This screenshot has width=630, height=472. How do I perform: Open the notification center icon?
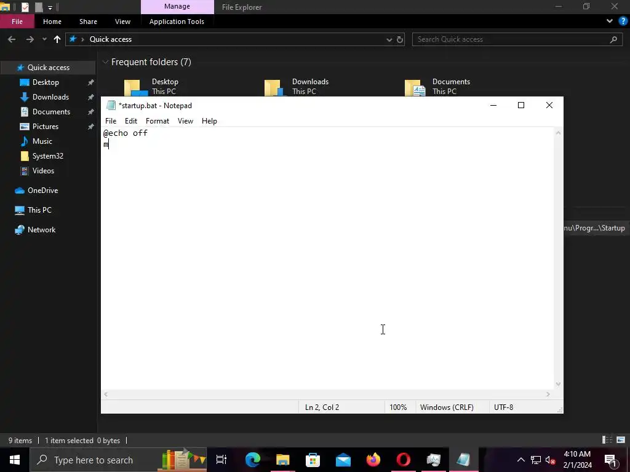[x=610, y=460]
